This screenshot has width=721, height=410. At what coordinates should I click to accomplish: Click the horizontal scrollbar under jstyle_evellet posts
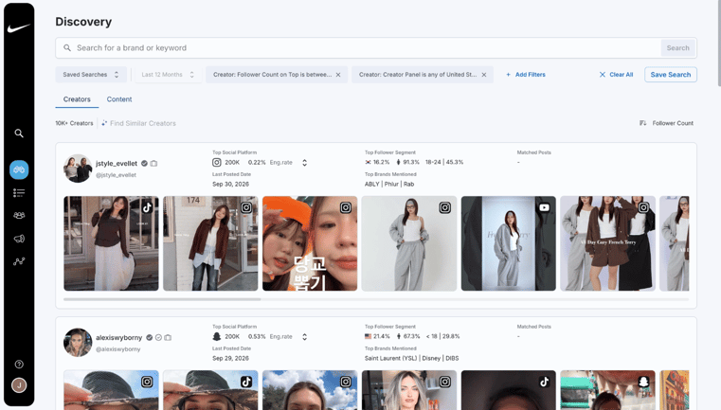(162, 299)
